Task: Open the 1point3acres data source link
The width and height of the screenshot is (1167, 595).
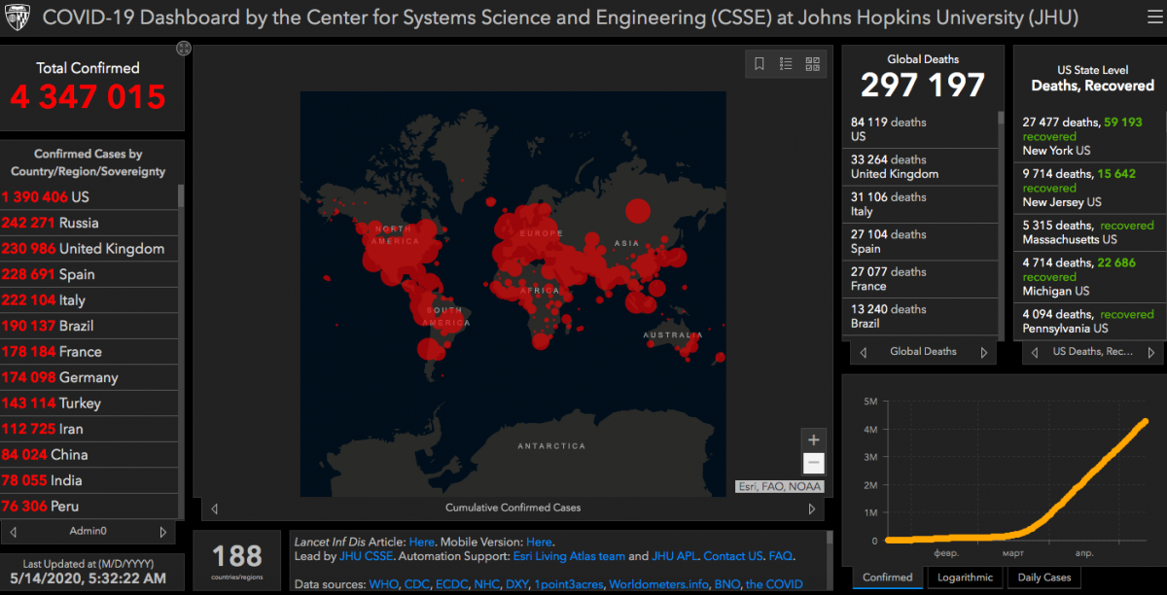Action: (569, 584)
